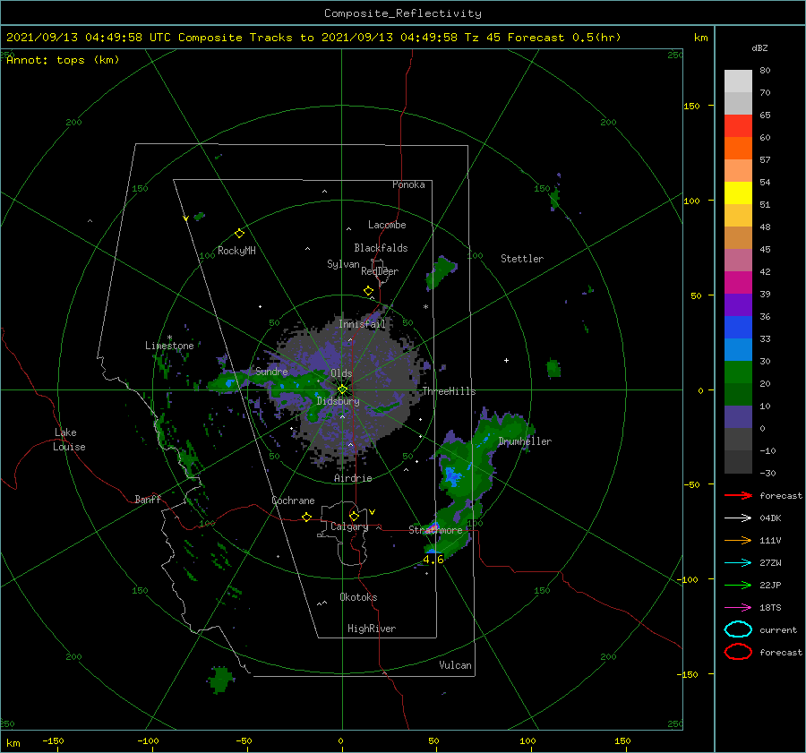Click the magenta swatch between 42 and 39
Viewport: 806px width, 753px height.
click(738, 282)
